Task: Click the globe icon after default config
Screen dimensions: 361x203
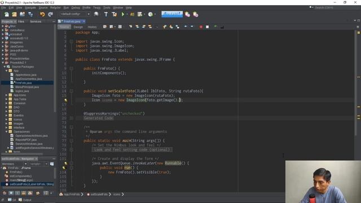Action: [96, 14]
